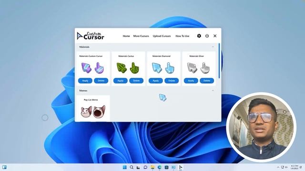The height and width of the screenshot is (171, 305).
Task: Delete Materials Diamond cursor
Action: pos(172,81)
